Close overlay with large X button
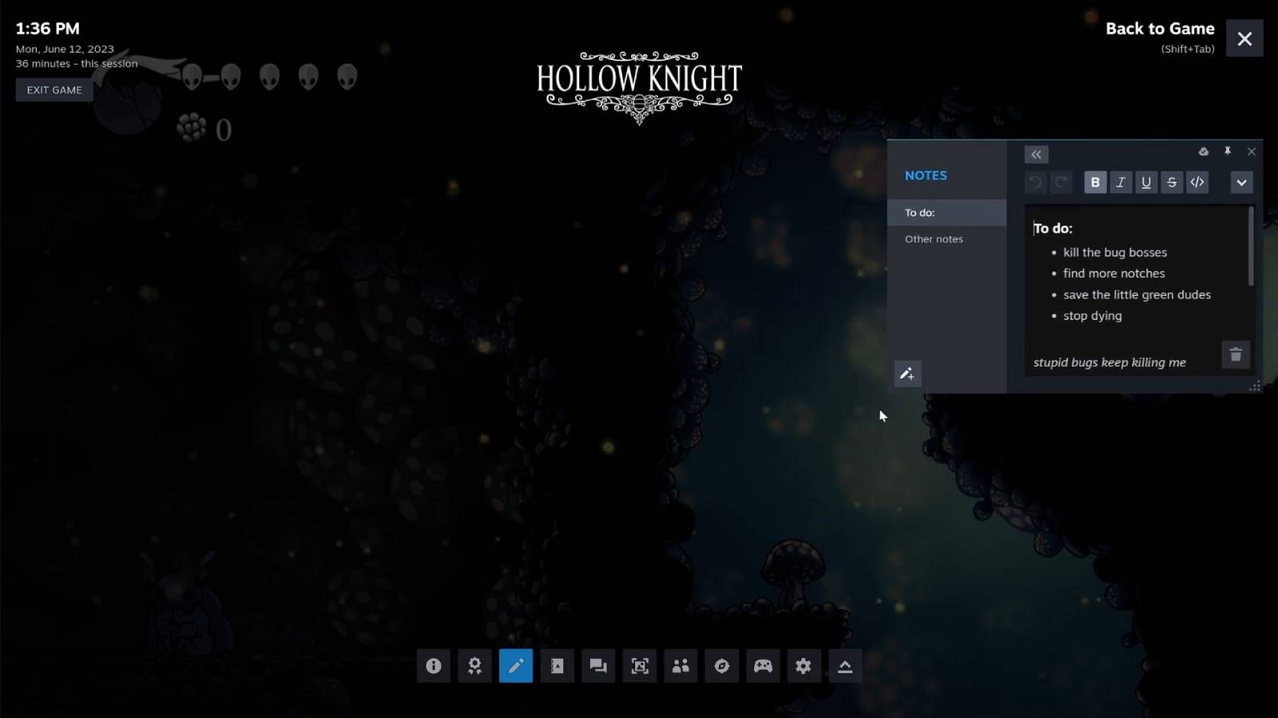 [1244, 38]
